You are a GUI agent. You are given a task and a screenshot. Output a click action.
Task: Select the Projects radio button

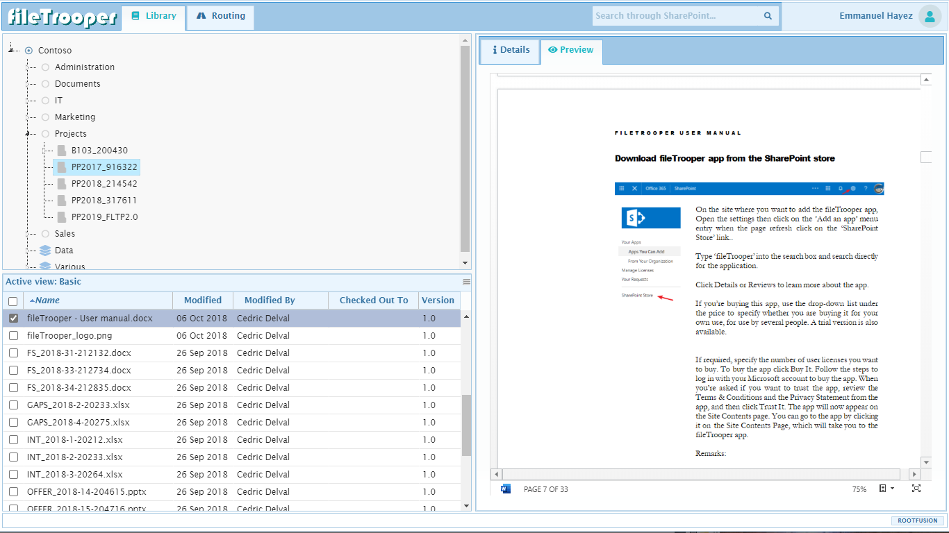coord(45,134)
